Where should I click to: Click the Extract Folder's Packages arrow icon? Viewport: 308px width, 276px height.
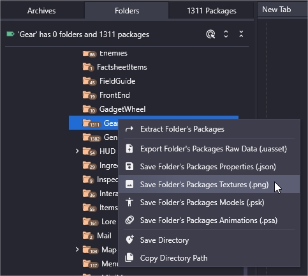pos(129,129)
